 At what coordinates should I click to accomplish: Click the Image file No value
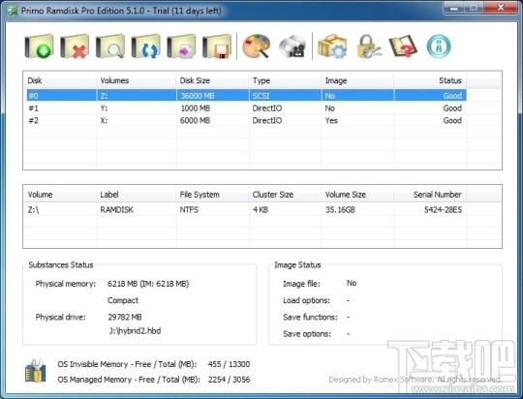(352, 283)
